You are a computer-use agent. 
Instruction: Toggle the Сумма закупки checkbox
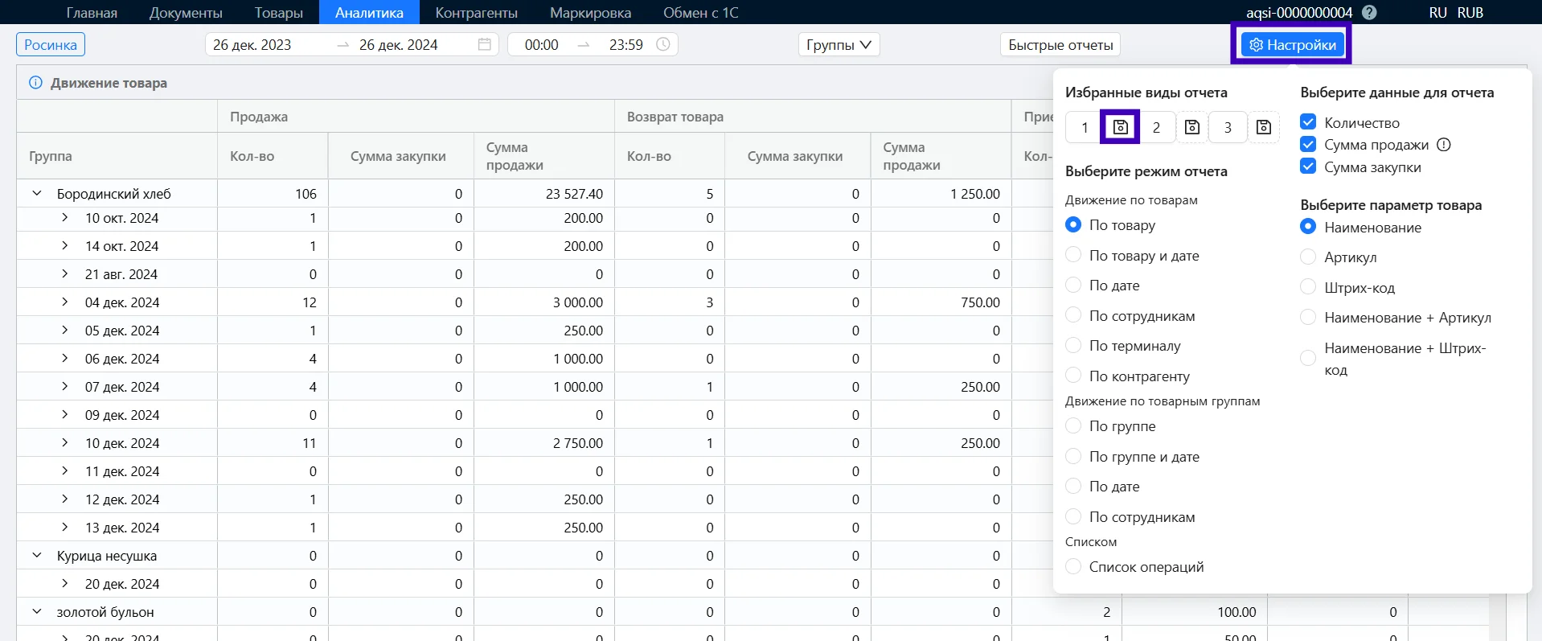pyautogui.click(x=1308, y=166)
